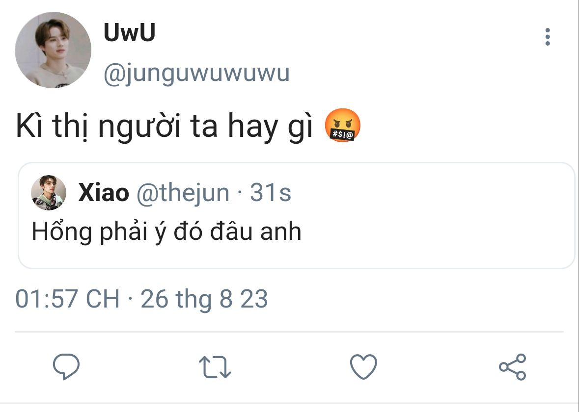The width and height of the screenshot is (579, 412).
Task: View Xiao's small avatar in quoted tweet
Action: (x=49, y=193)
